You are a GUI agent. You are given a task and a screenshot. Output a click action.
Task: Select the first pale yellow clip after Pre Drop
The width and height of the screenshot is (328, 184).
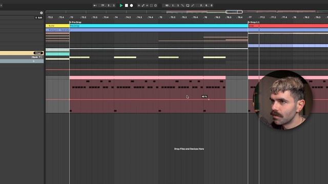coord(79,57)
